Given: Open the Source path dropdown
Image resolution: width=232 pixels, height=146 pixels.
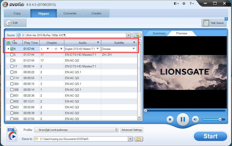Looking at the screenshot, I should click(128, 35).
